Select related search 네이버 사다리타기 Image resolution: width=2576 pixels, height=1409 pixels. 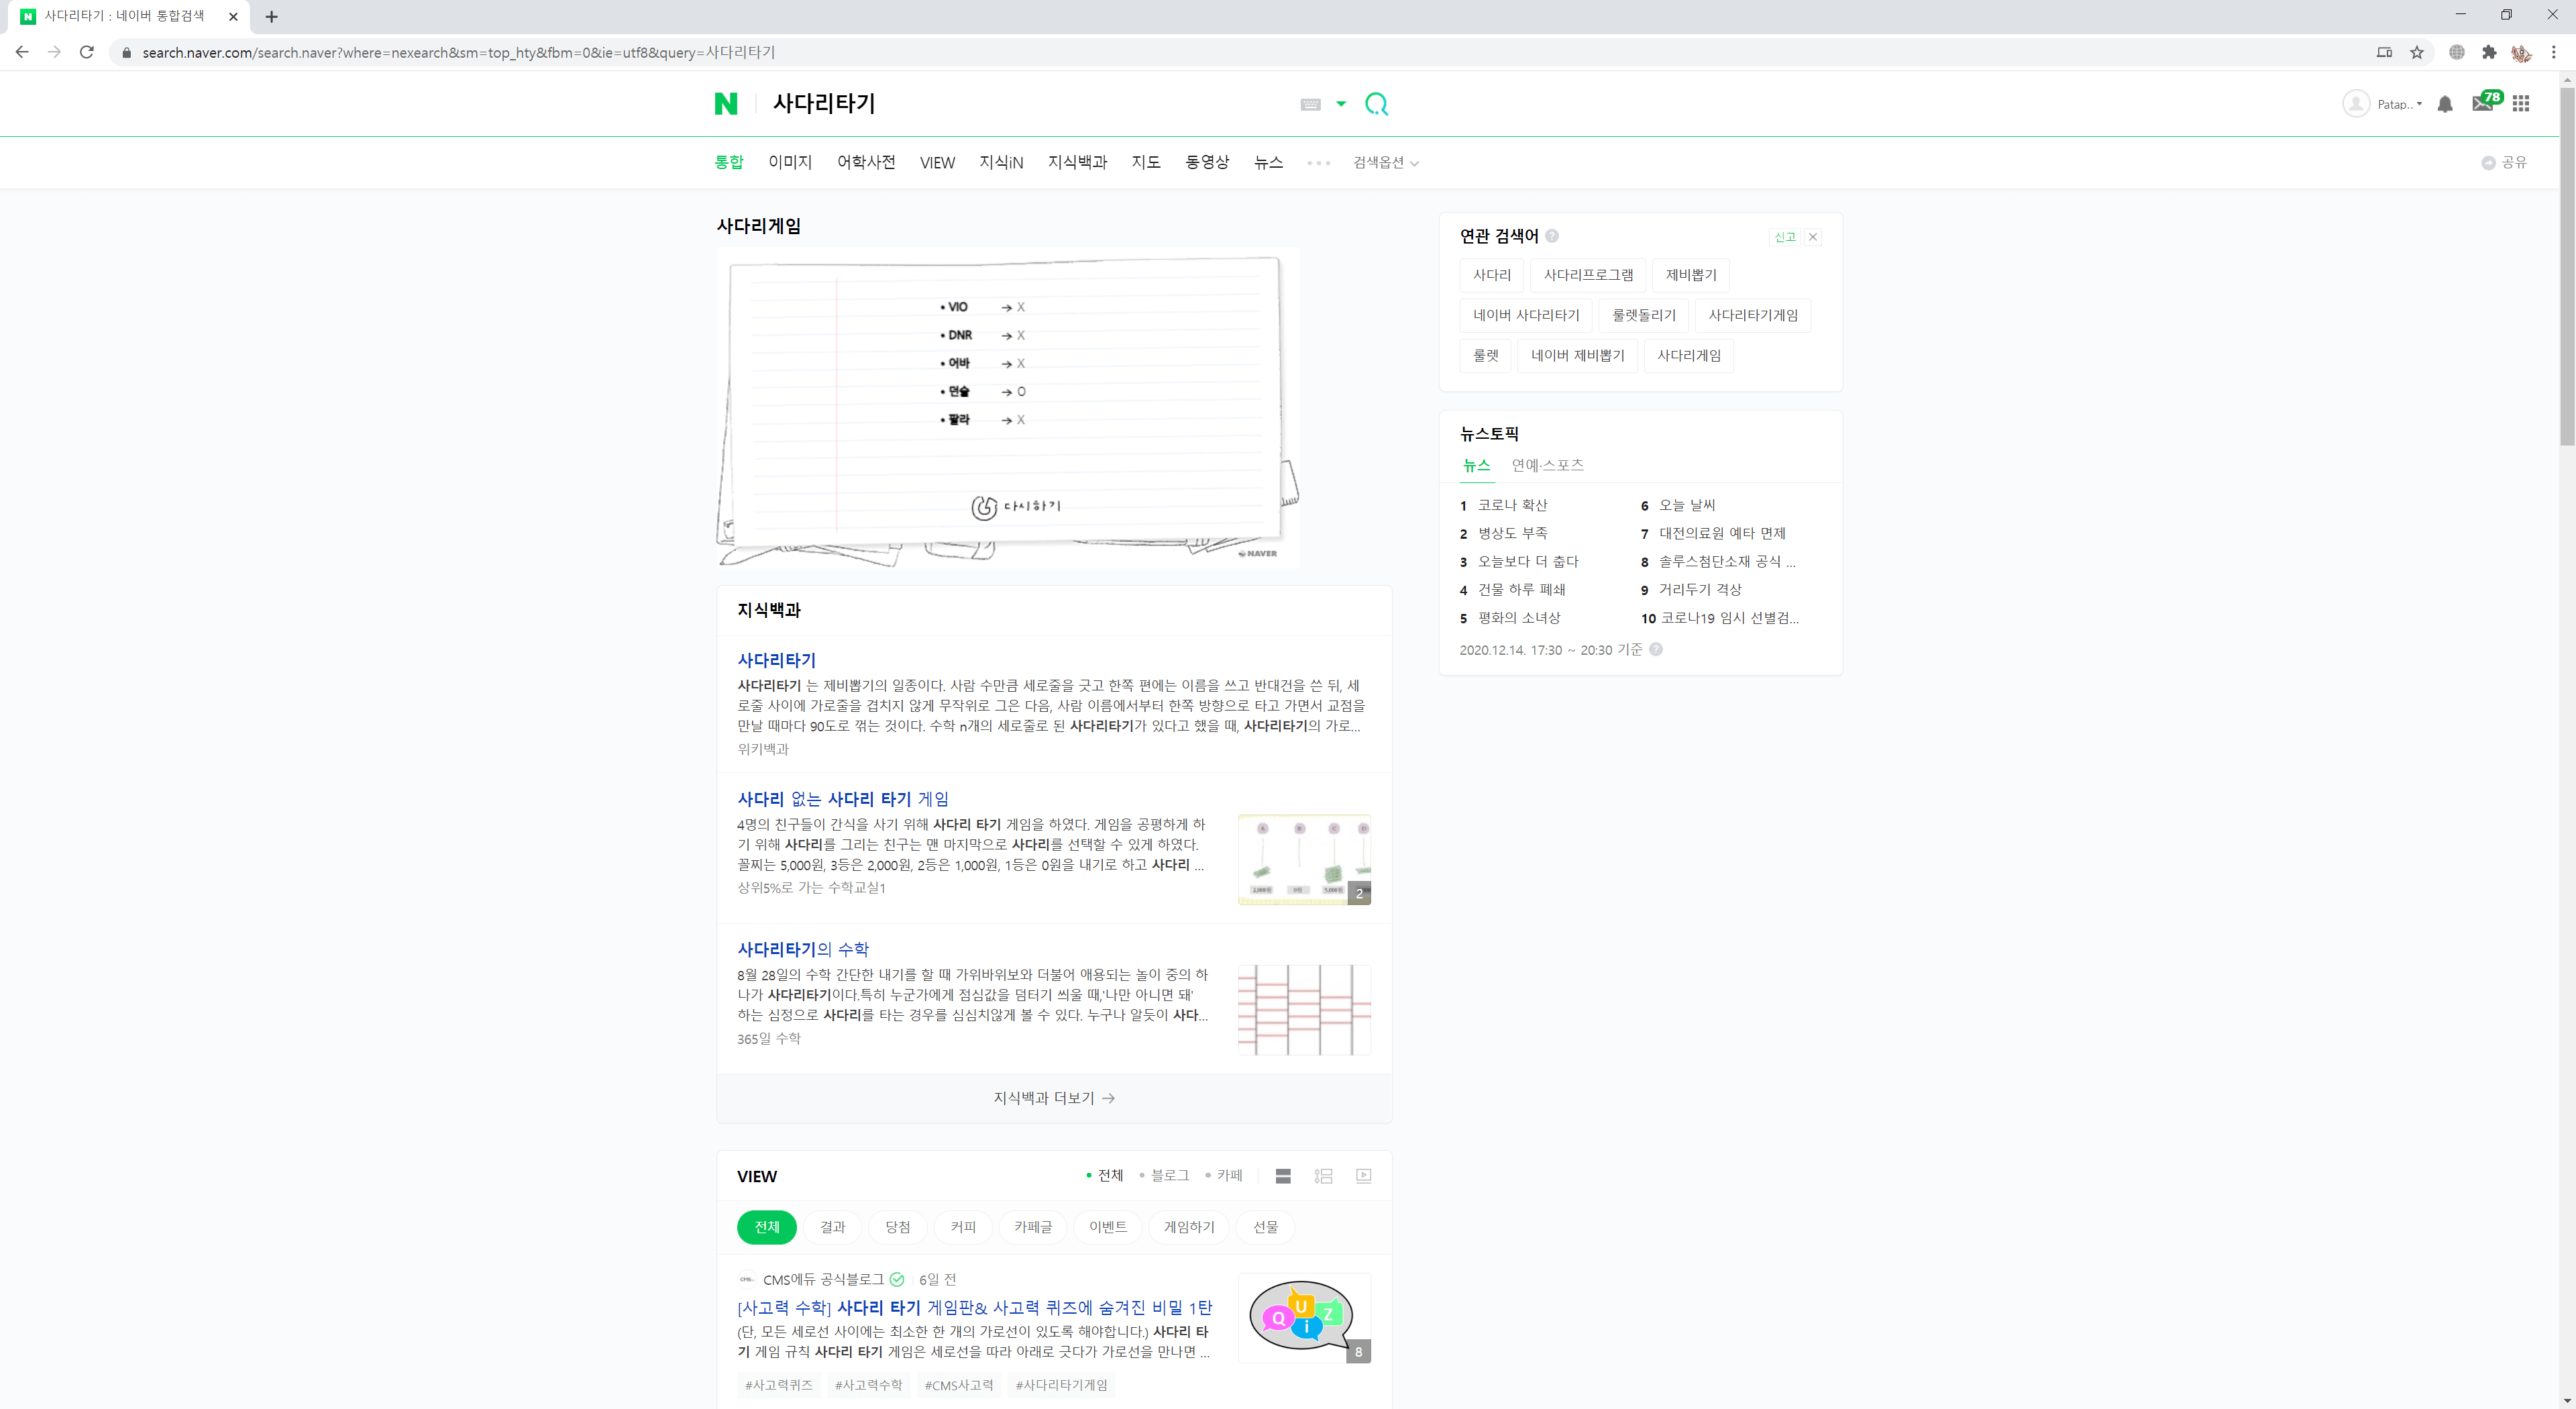[1526, 315]
